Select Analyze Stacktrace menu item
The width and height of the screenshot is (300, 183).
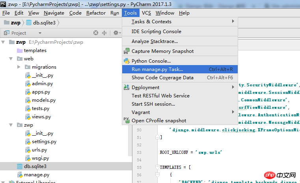pos(180,41)
